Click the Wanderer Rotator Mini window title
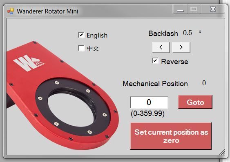Image resolution: width=230 pixels, height=162 pixels. click(x=47, y=11)
